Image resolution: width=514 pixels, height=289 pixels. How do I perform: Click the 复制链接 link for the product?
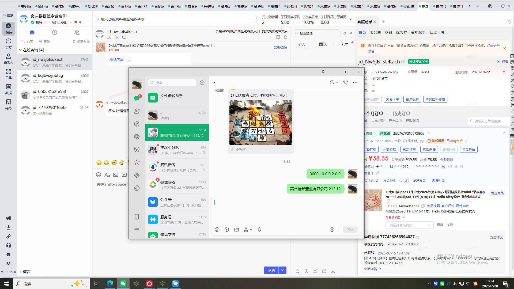coord(280,47)
